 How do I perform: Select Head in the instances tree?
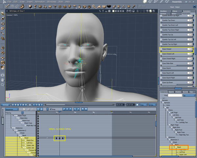click(x=179, y=147)
